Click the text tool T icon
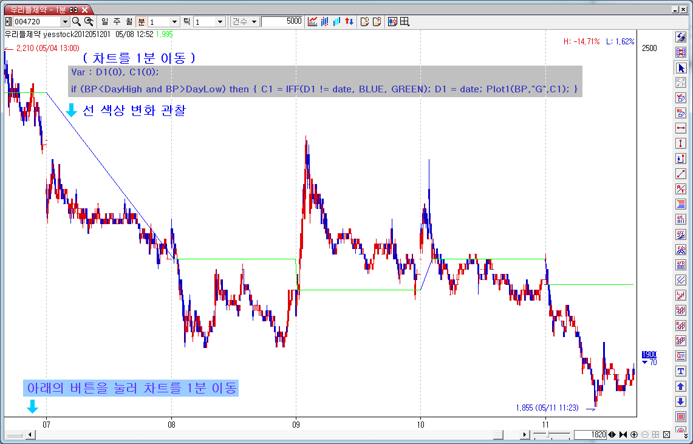The width and height of the screenshot is (693, 444). (681, 371)
